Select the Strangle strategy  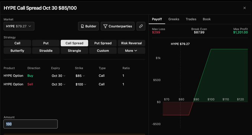click(x=74, y=51)
